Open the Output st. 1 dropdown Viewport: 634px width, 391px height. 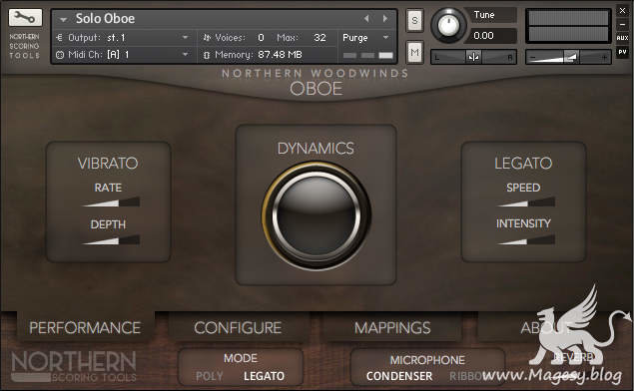tap(185, 38)
